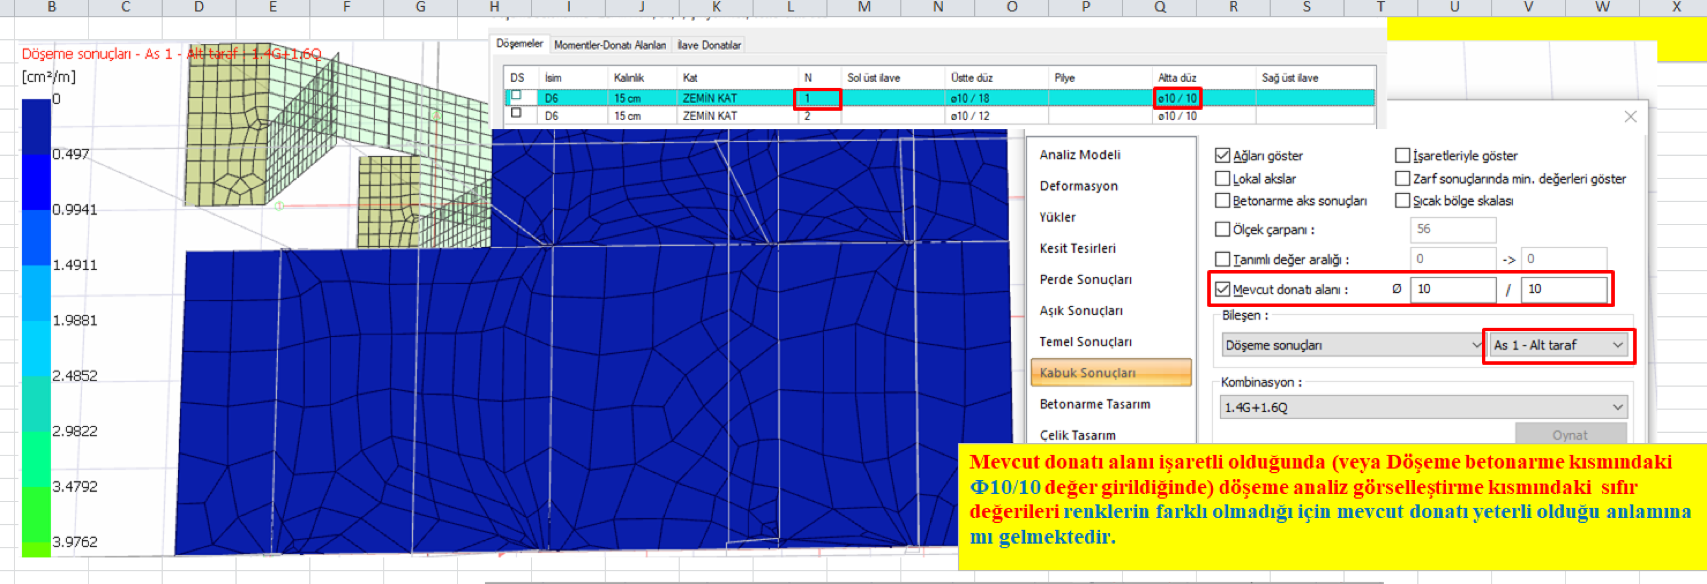Click the rebar diameter field next to Ø

1453,289
